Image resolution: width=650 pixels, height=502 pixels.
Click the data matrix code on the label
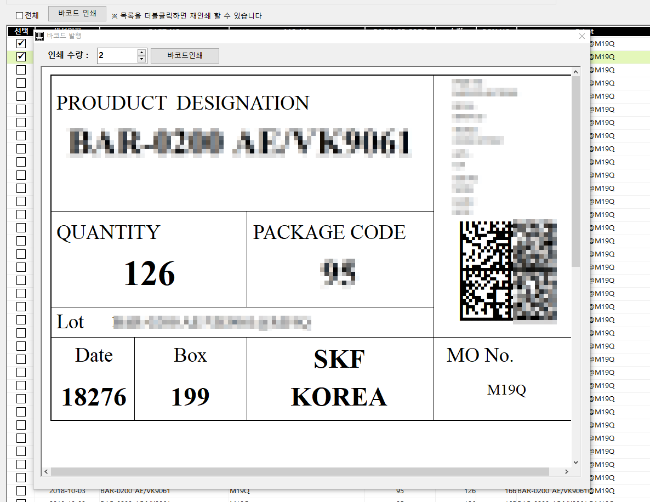click(508, 271)
